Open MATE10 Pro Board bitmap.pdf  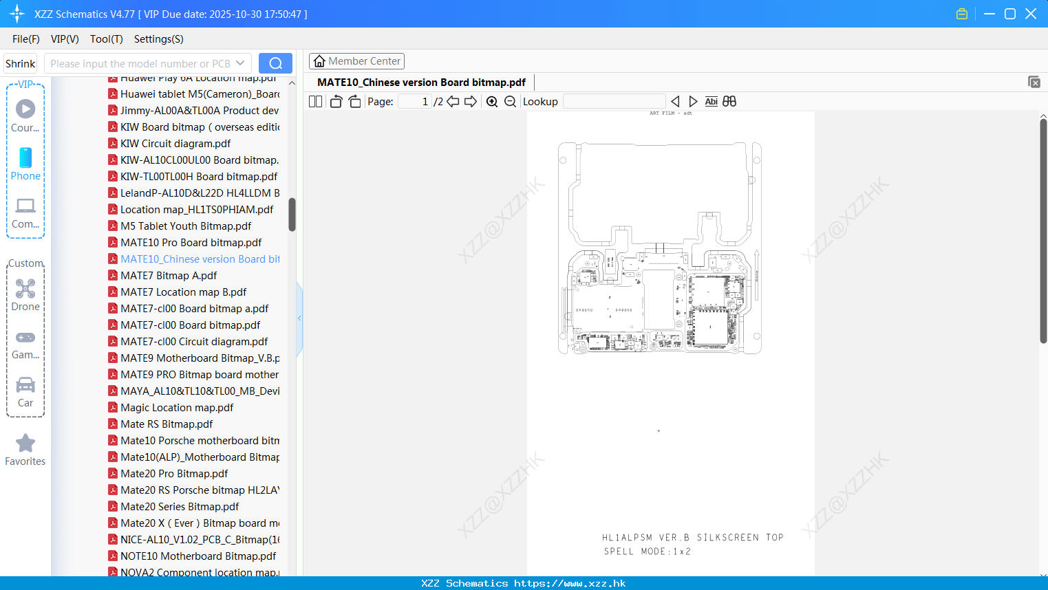pos(191,242)
